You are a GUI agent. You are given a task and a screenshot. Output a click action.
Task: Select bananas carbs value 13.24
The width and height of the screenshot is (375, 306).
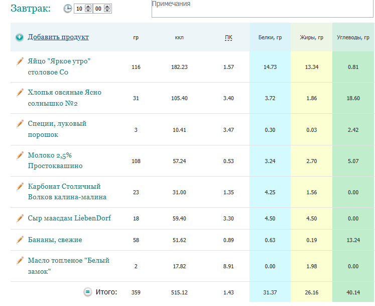[353, 240]
